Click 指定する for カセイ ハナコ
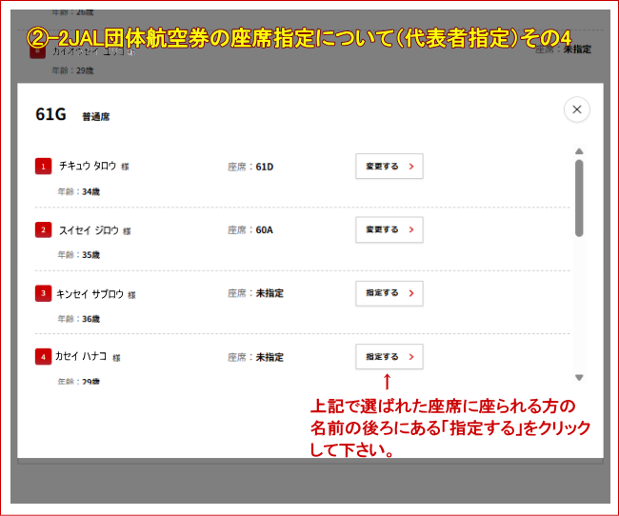Image resolution: width=619 pixels, height=516 pixels. point(389,356)
